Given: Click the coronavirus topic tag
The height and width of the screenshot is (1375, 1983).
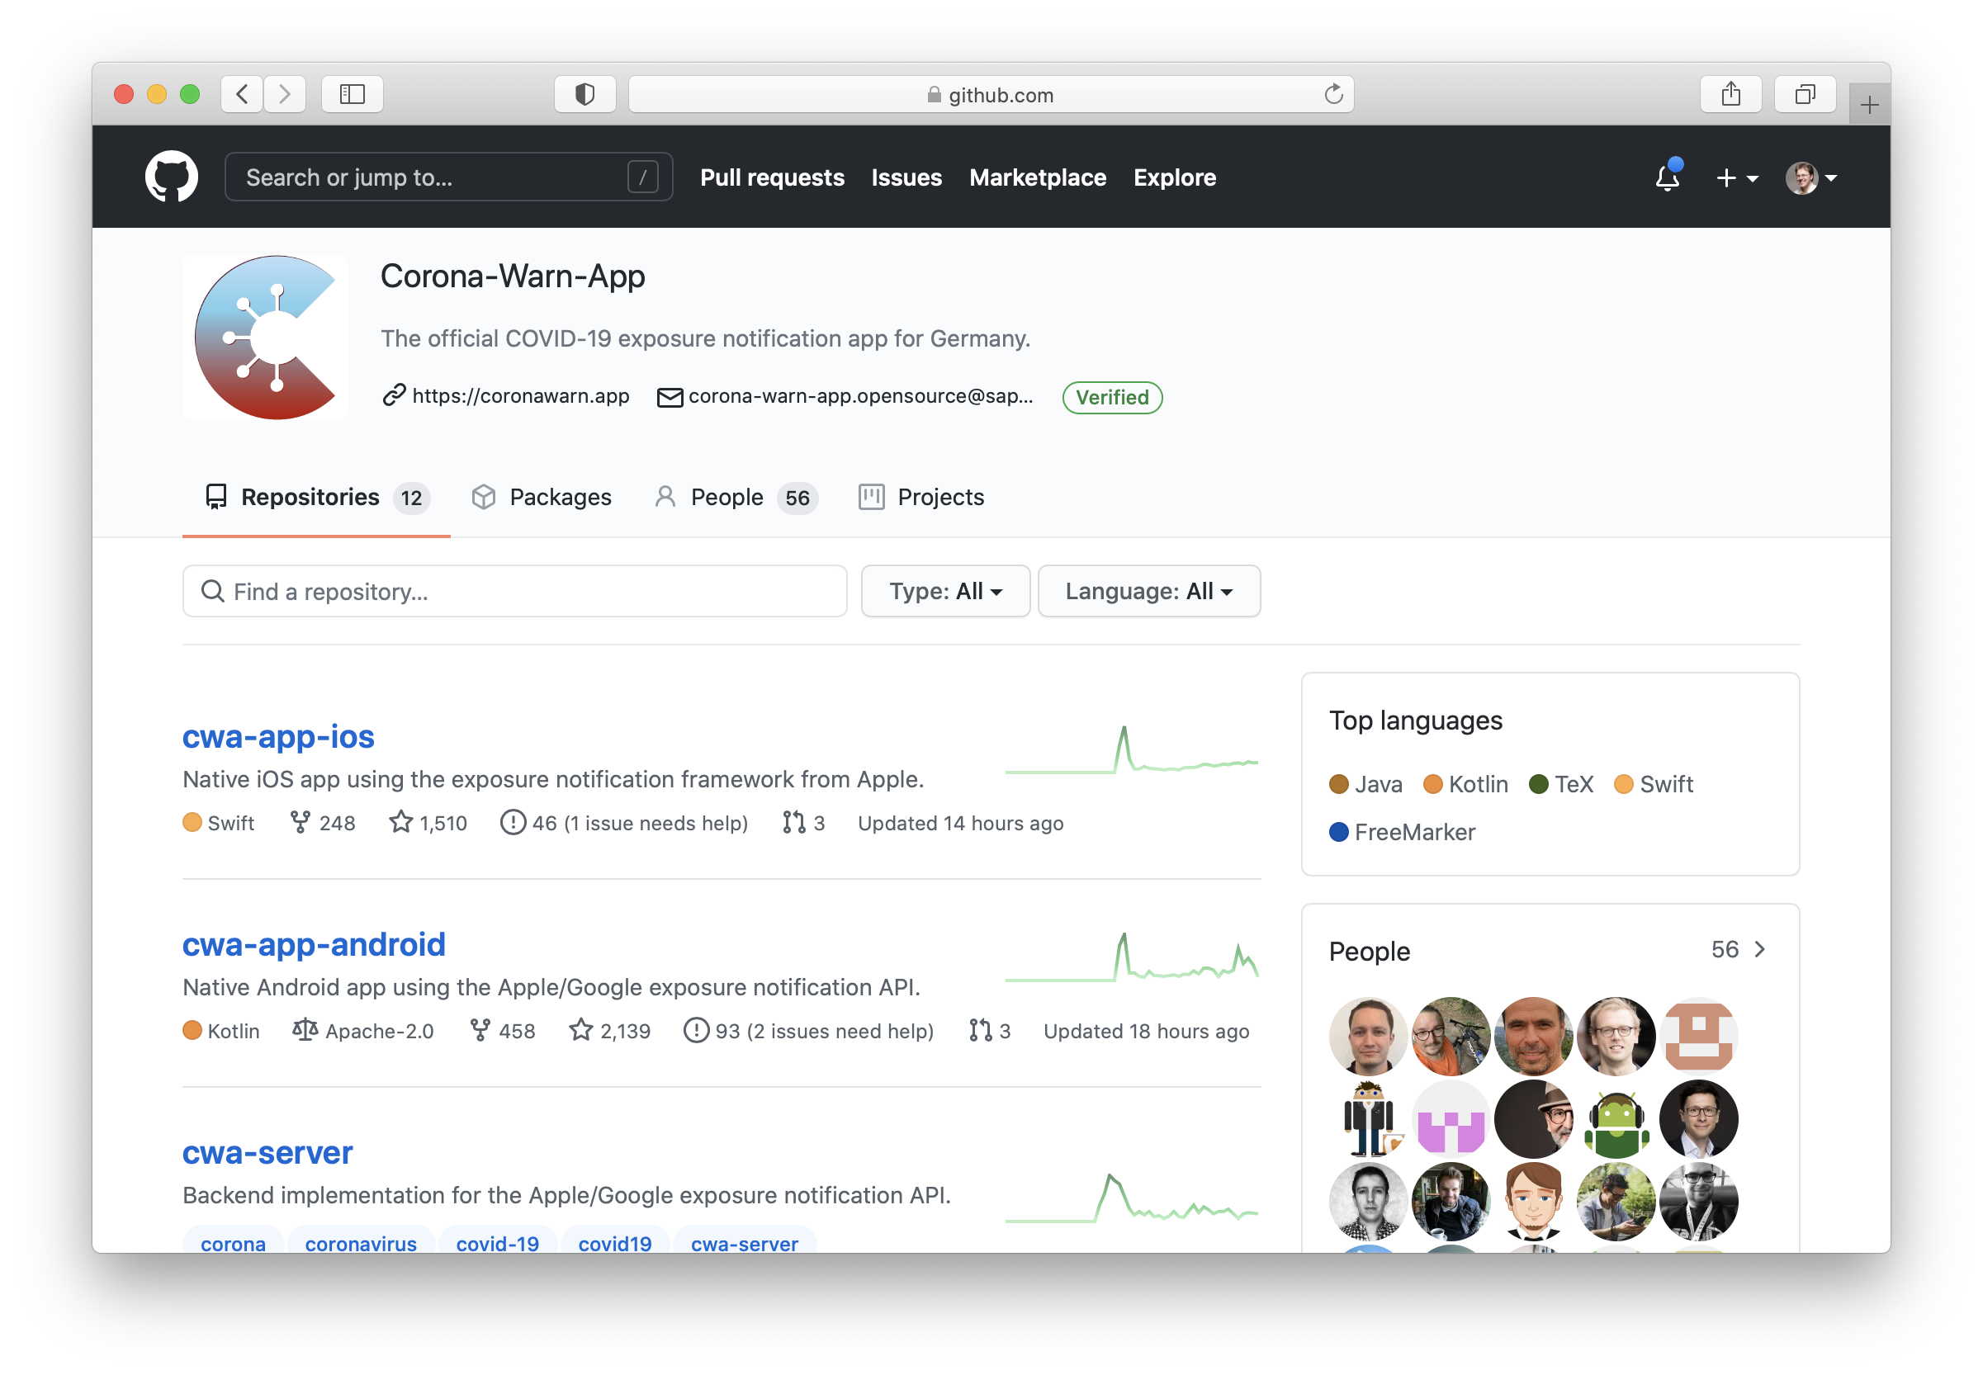Looking at the screenshot, I should [361, 1242].
